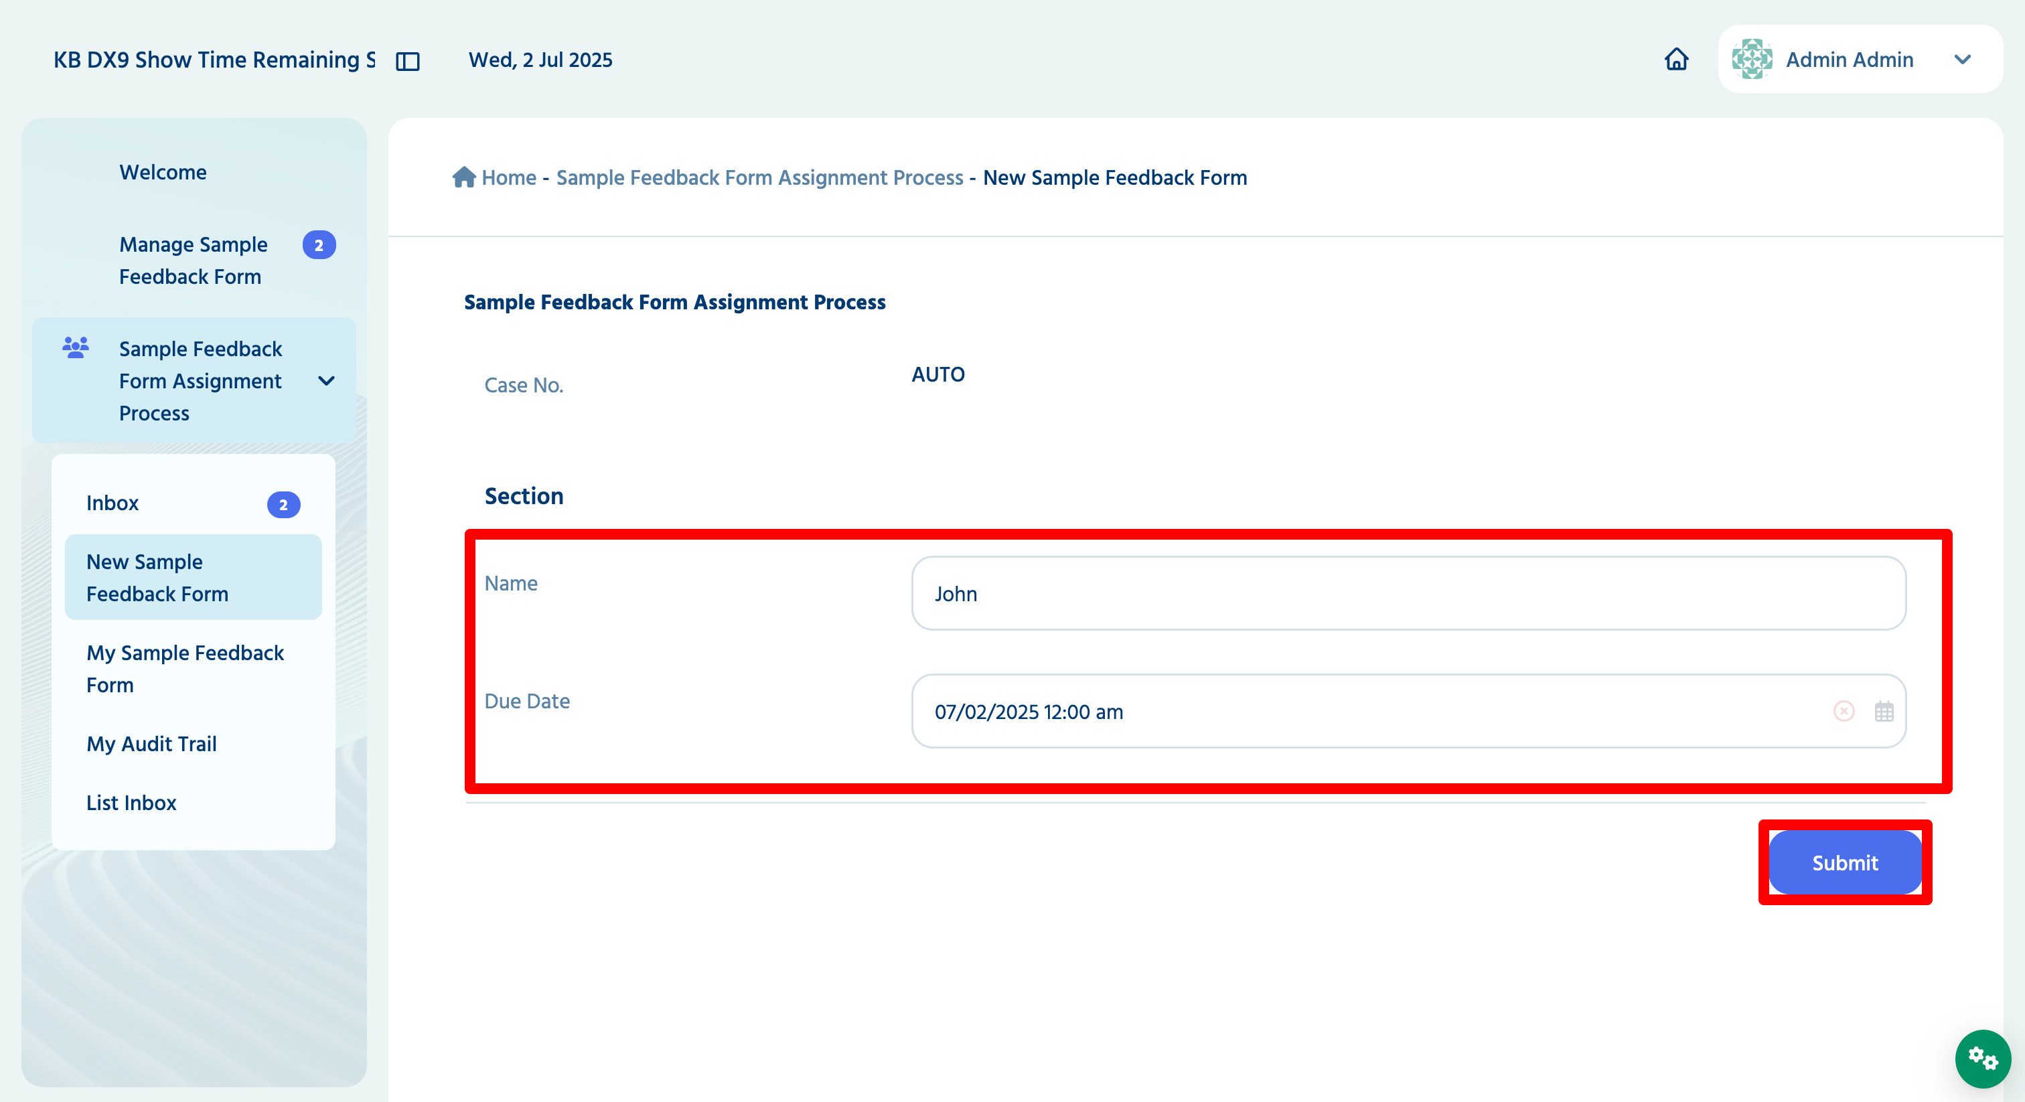Expand the Admin Admin user dropdown
Screen dimensions: 2025x1102
coord(1962,60)
